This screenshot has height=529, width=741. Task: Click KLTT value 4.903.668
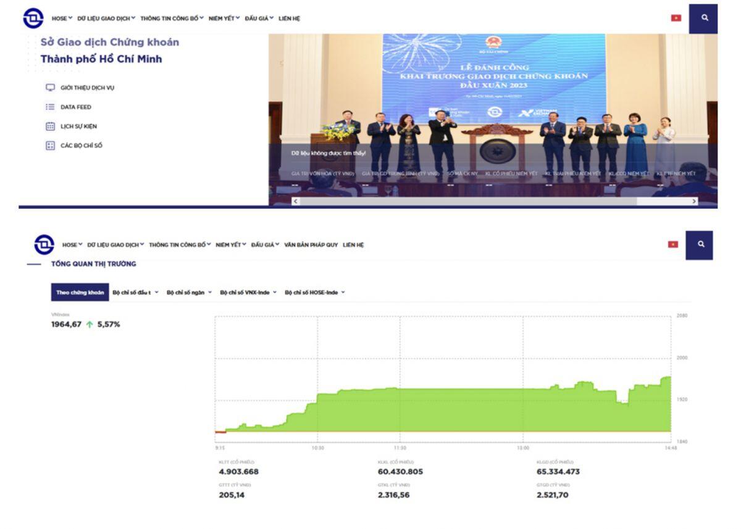tap(239, 472)
